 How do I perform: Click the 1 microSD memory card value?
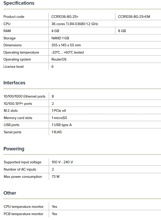pyautogui.click(x=60, y=118)
